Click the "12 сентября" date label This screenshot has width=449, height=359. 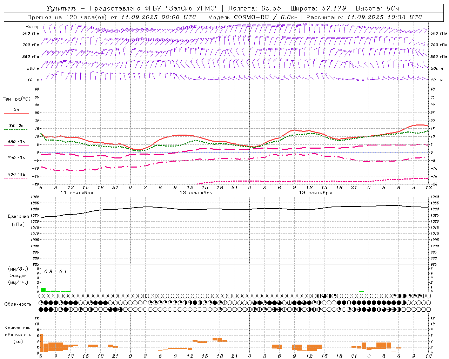[196, 193]
